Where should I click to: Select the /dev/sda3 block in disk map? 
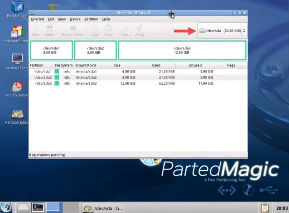[182, 50]
